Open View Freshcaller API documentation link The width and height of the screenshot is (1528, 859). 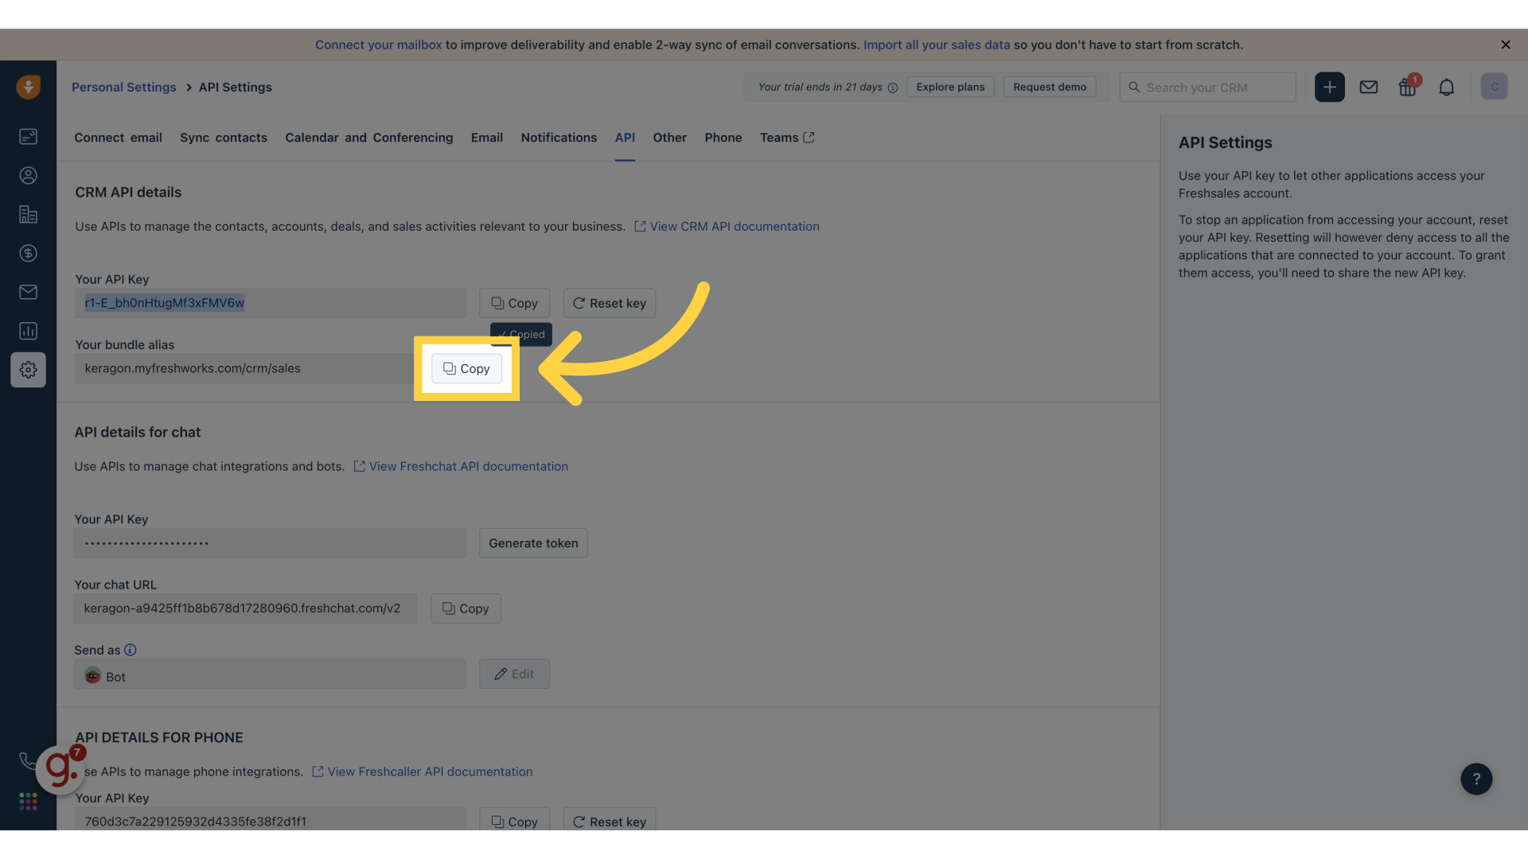coord(423,772)
